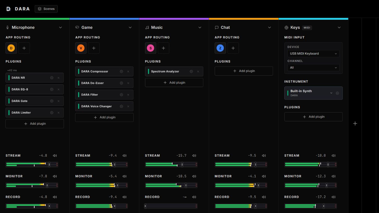This screenshot has width=379, height=213.
Task: Open the MIDI channel dropdown
Action: (x=313, y=68)
